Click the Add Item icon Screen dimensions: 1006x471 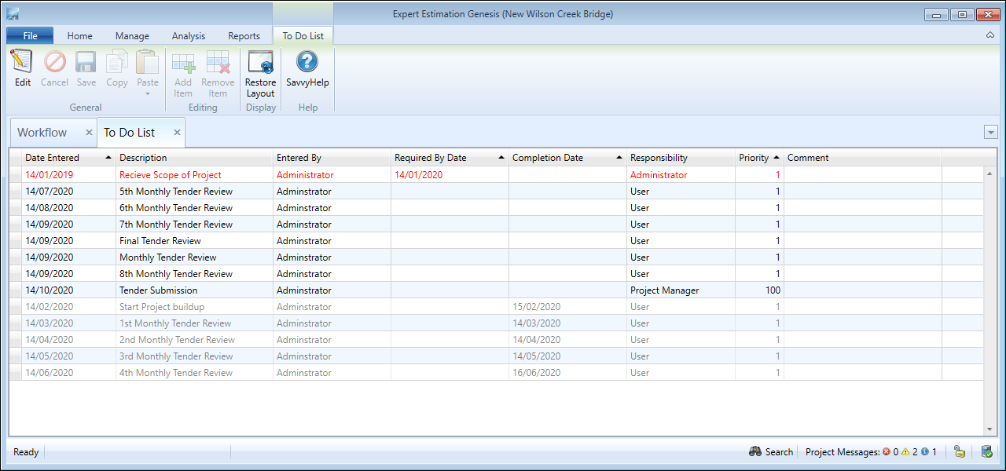pyautogui.click(x=183, y=63)
